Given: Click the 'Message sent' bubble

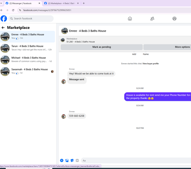Looking at the screenshot, I should point(77,80).
